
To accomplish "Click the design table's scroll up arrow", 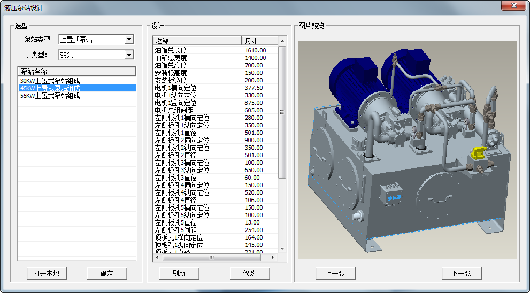I will [x=283, y=41].
